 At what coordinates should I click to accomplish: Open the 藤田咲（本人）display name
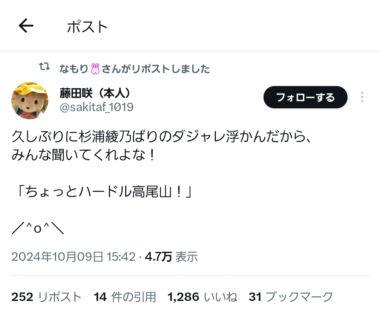pos(96,93)
